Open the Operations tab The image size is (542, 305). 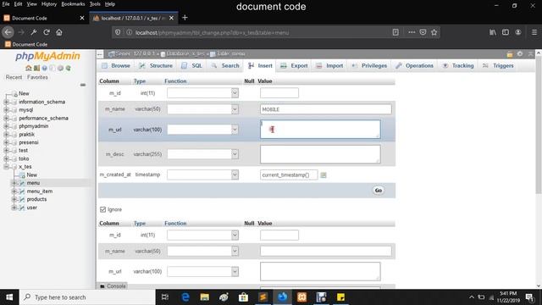[x=414, y=66]
